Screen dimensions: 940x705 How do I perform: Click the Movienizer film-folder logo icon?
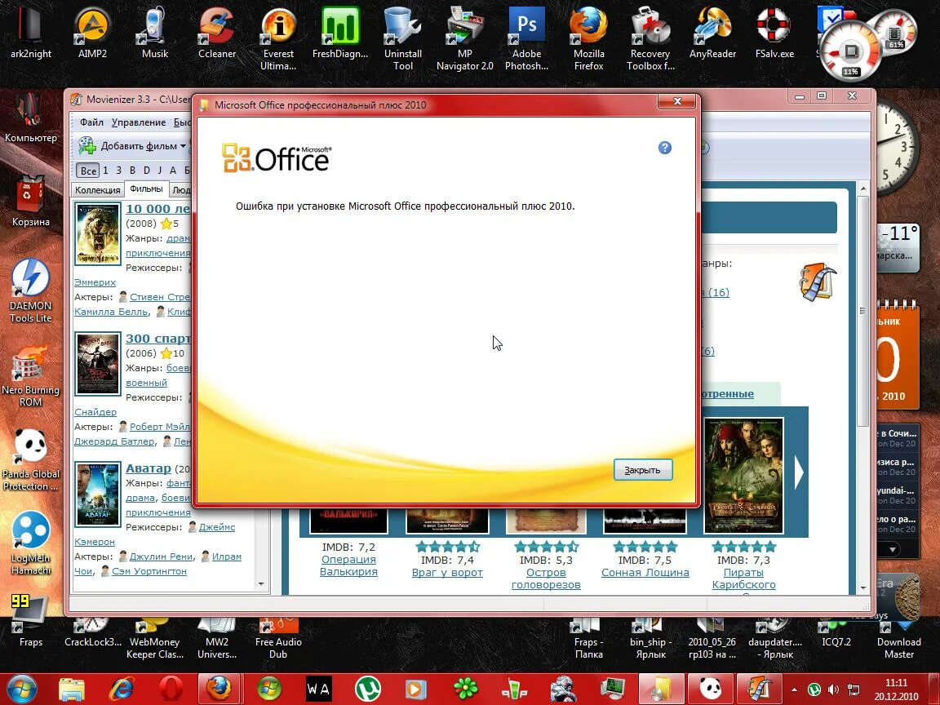tap(818, 282)
